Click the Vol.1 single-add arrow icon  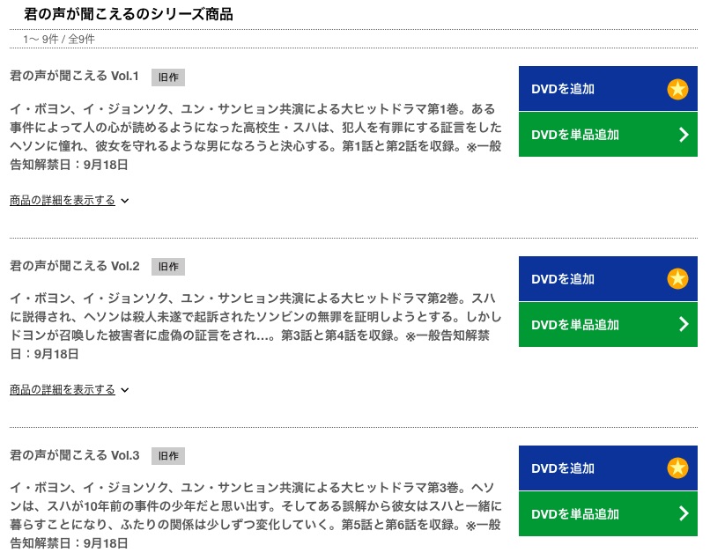tap(684, 135)
